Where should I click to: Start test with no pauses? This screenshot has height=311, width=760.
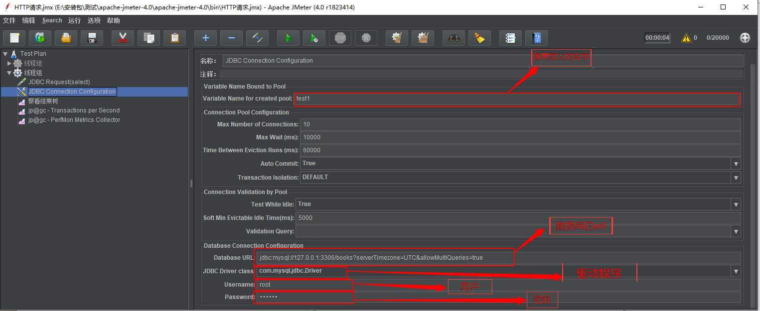pyautogui.click(x=314, y=38)
